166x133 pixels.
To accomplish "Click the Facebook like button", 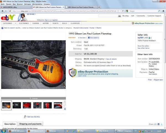I will coord(94,38).
